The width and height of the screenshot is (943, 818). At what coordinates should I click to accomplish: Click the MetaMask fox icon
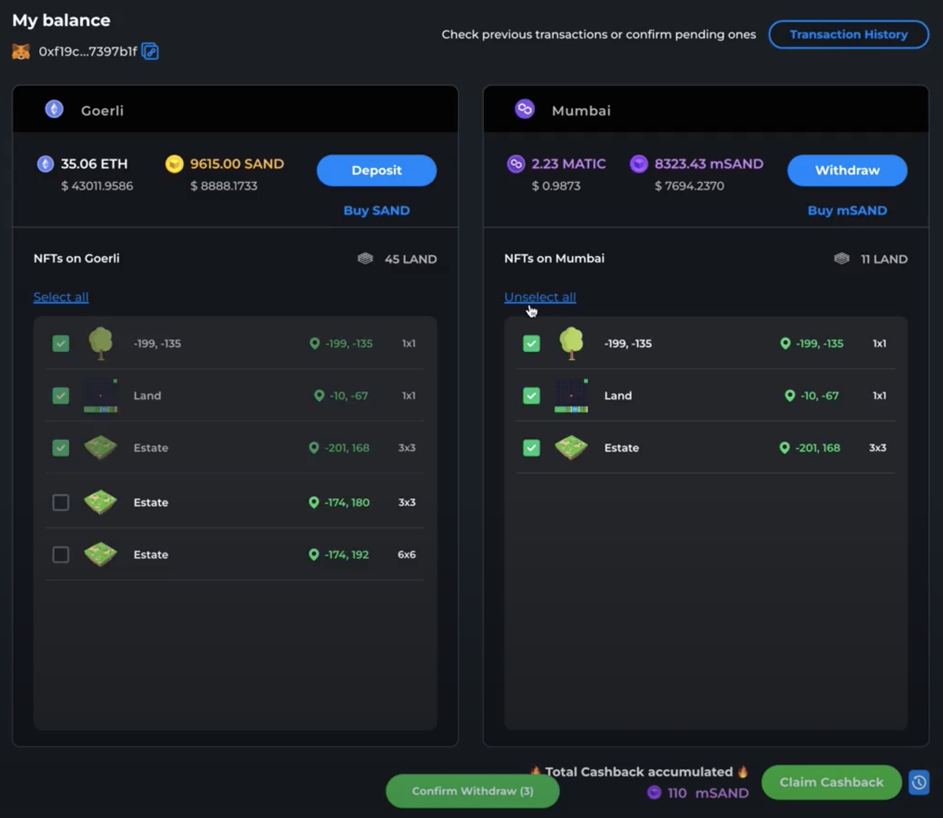tap(21, 51)
